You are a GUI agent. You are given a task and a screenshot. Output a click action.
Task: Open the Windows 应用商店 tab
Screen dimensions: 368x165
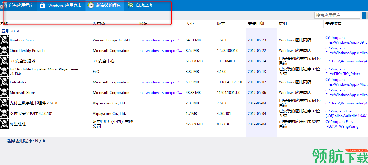(61, 5)
